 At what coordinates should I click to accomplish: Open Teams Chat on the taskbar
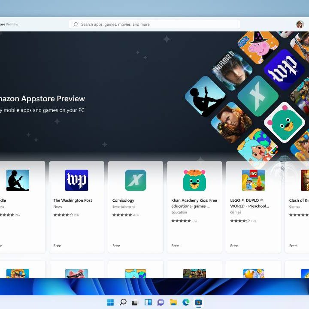[x=161, y=302]
